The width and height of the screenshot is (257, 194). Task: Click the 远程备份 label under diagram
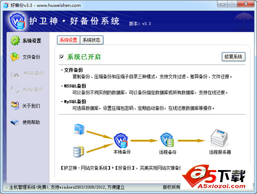coord(167,152)
